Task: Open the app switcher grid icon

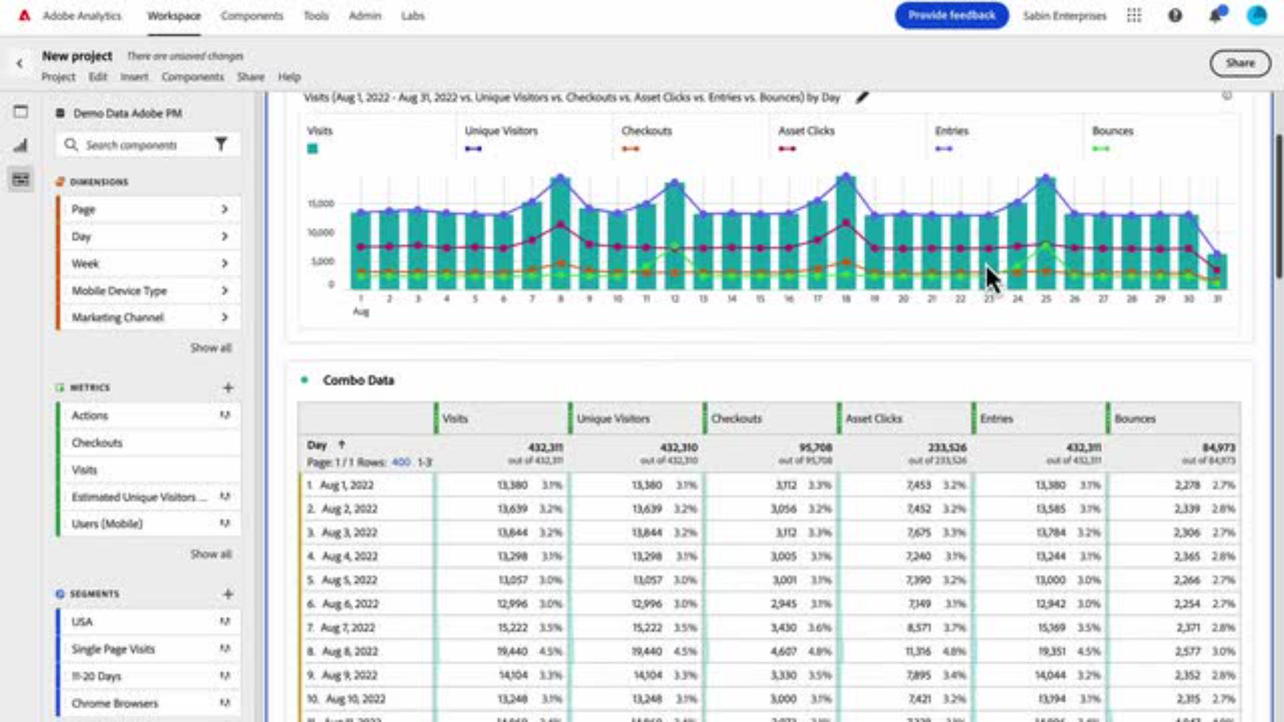Action: pos(1134,16)
